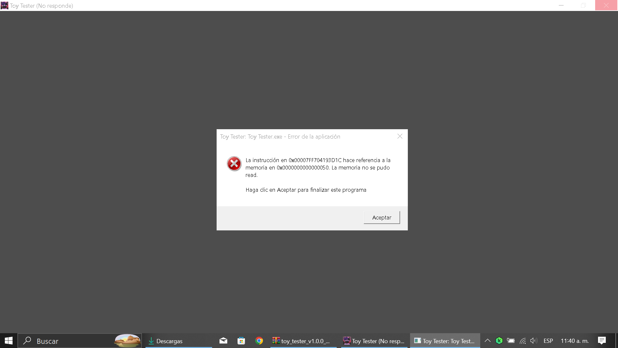The image size is (618, 348).
Task: Close the error dialog with X
Action: click(400, 136)
